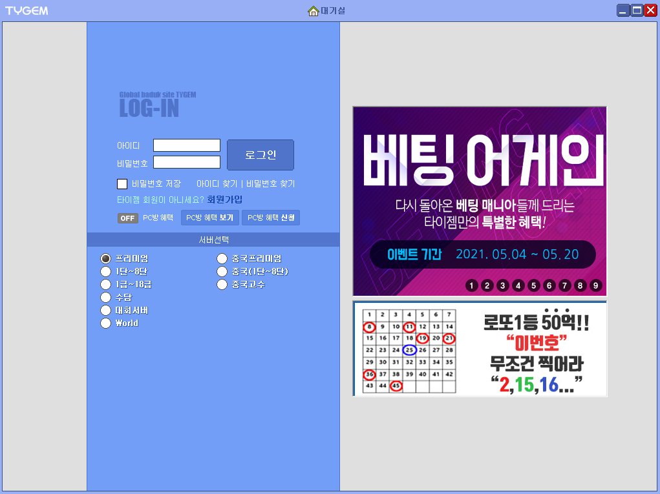Minimize the TYGEM window
The width and height of the screenshot is (660, 494).
coord(623,10)
